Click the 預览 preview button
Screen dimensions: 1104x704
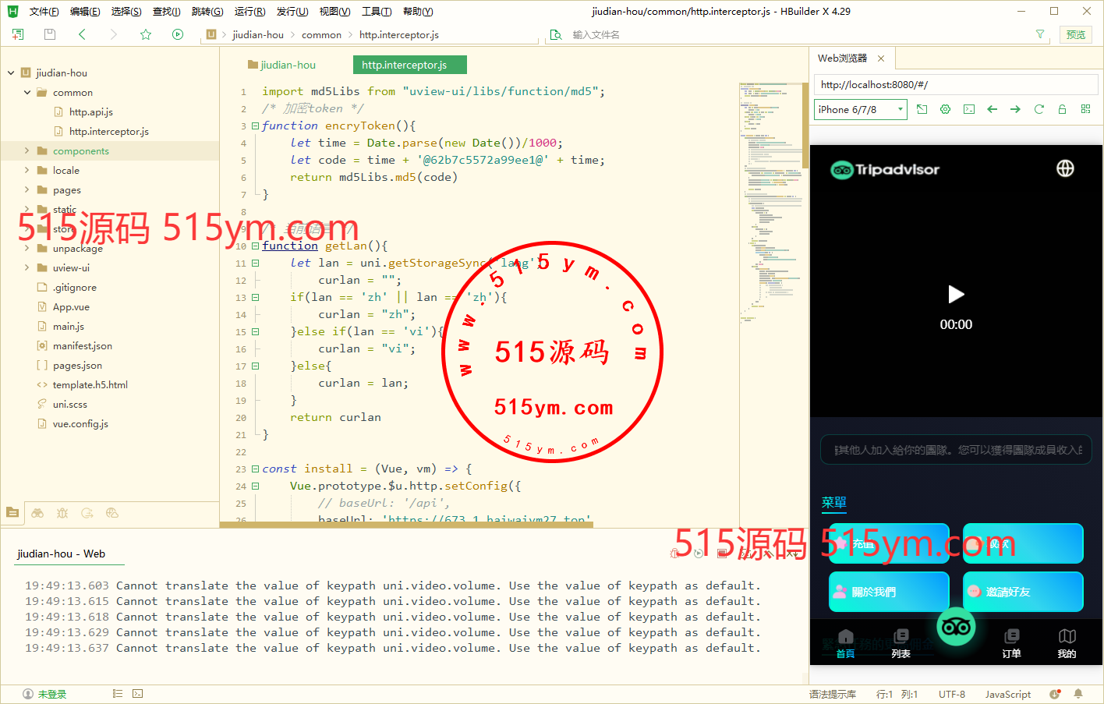point(1076,34)
